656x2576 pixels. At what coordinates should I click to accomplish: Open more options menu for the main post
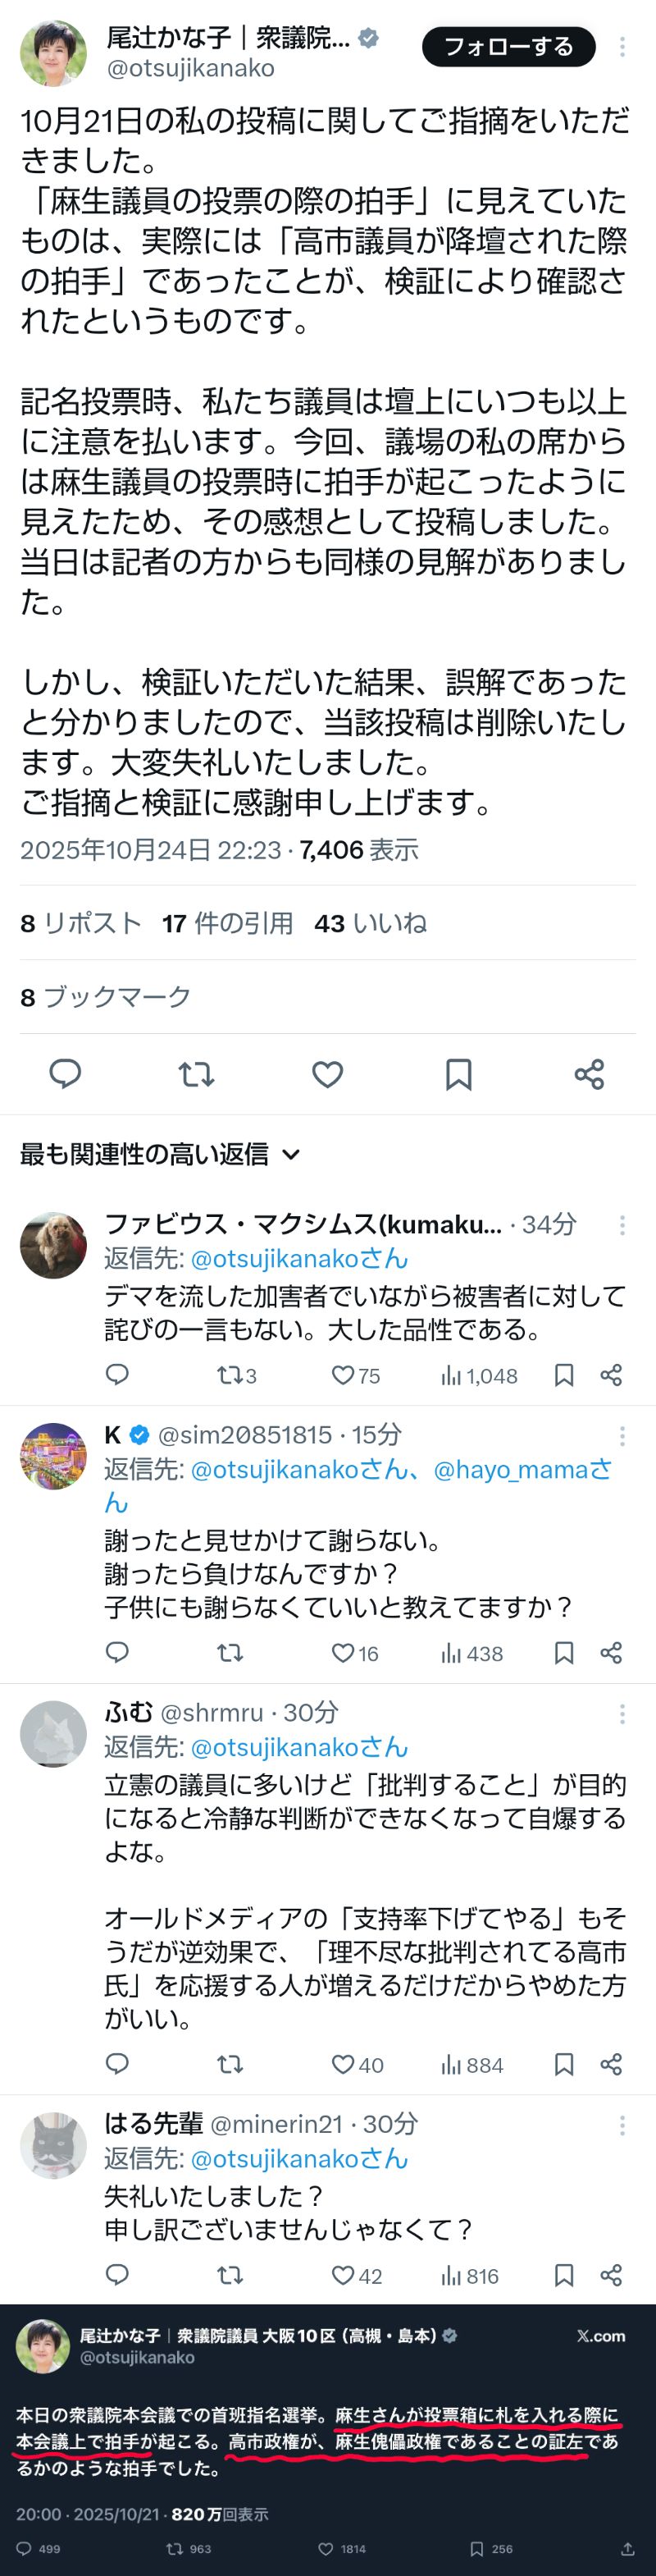pos(622,47)
